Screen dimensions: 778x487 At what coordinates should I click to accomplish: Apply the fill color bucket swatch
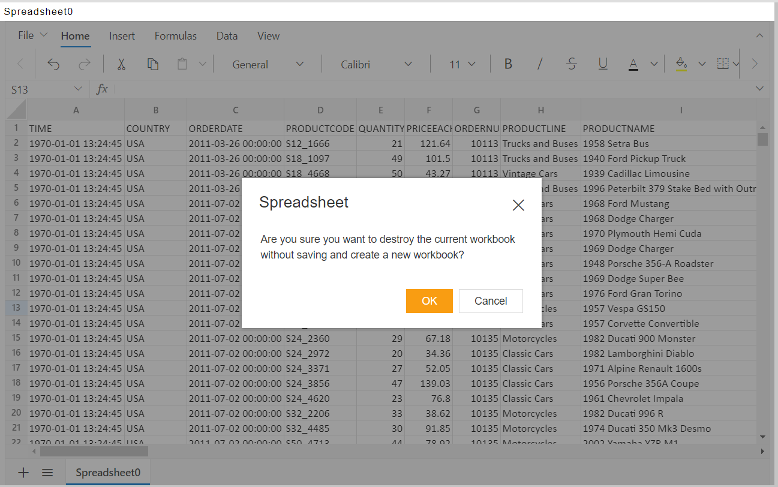681,64
